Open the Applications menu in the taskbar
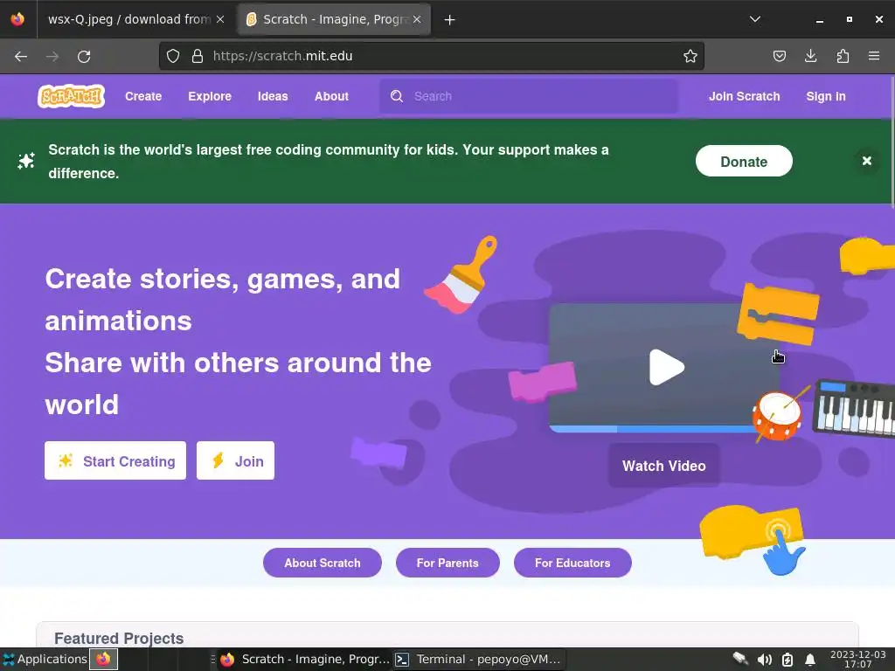The width and height of the screenshot is (895, 671). pyautogui.click(x=45, y=659)
